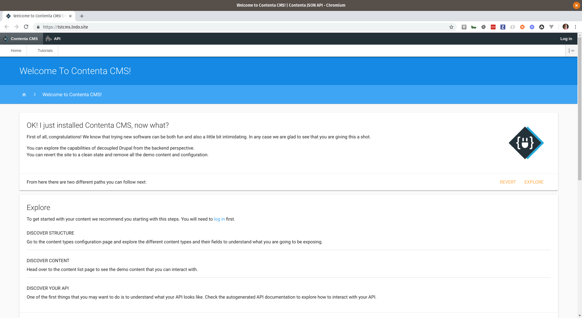This screenshot has width=582, height=318.
Task: Go forward in browser history
Action: click(16, 27)
